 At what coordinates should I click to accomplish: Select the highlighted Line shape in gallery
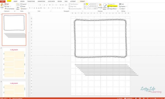point(87,4)
